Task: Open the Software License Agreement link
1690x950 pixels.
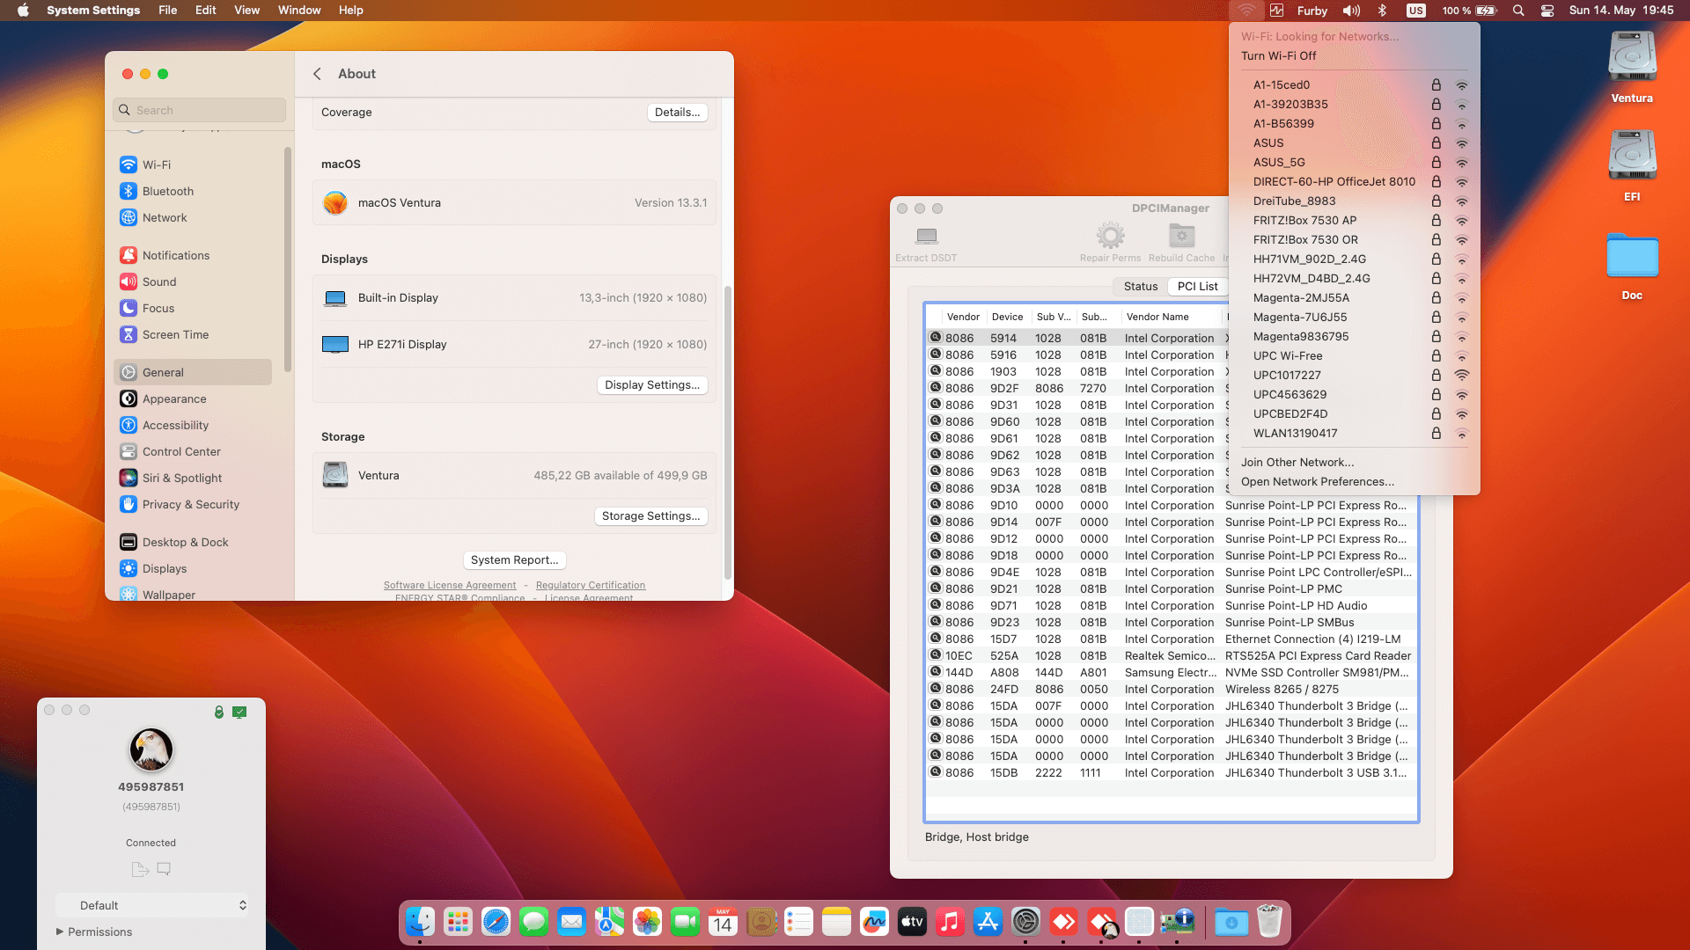Action: [x=449, y=585]
